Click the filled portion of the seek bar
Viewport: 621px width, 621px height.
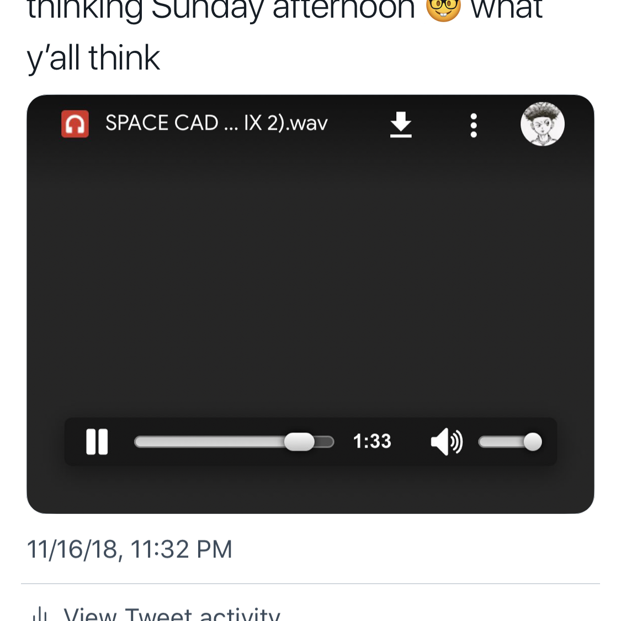pos(210,442)
